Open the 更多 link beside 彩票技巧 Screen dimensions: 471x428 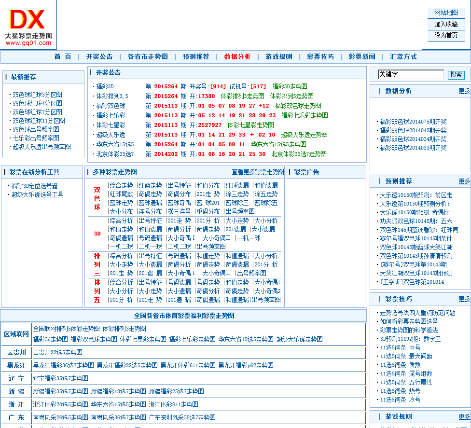click(464, 299)
